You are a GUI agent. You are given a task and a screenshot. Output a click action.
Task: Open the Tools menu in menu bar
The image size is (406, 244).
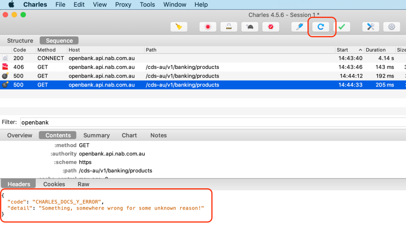coord(147,5)
